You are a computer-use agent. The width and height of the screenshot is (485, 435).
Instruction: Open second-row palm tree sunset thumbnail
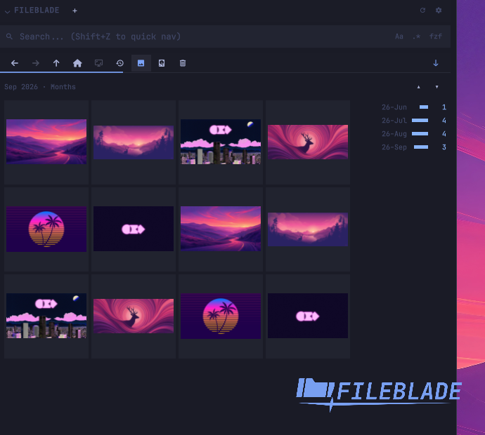click(46, 229)
